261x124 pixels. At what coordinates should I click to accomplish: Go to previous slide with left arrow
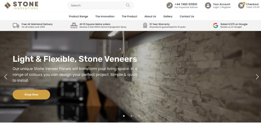pyautogui.click(x=6, y=77)
